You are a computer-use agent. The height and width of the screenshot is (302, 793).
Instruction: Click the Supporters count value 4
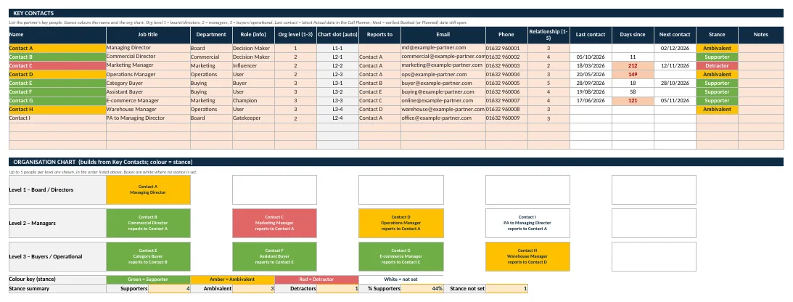click(x=170, y=288)
